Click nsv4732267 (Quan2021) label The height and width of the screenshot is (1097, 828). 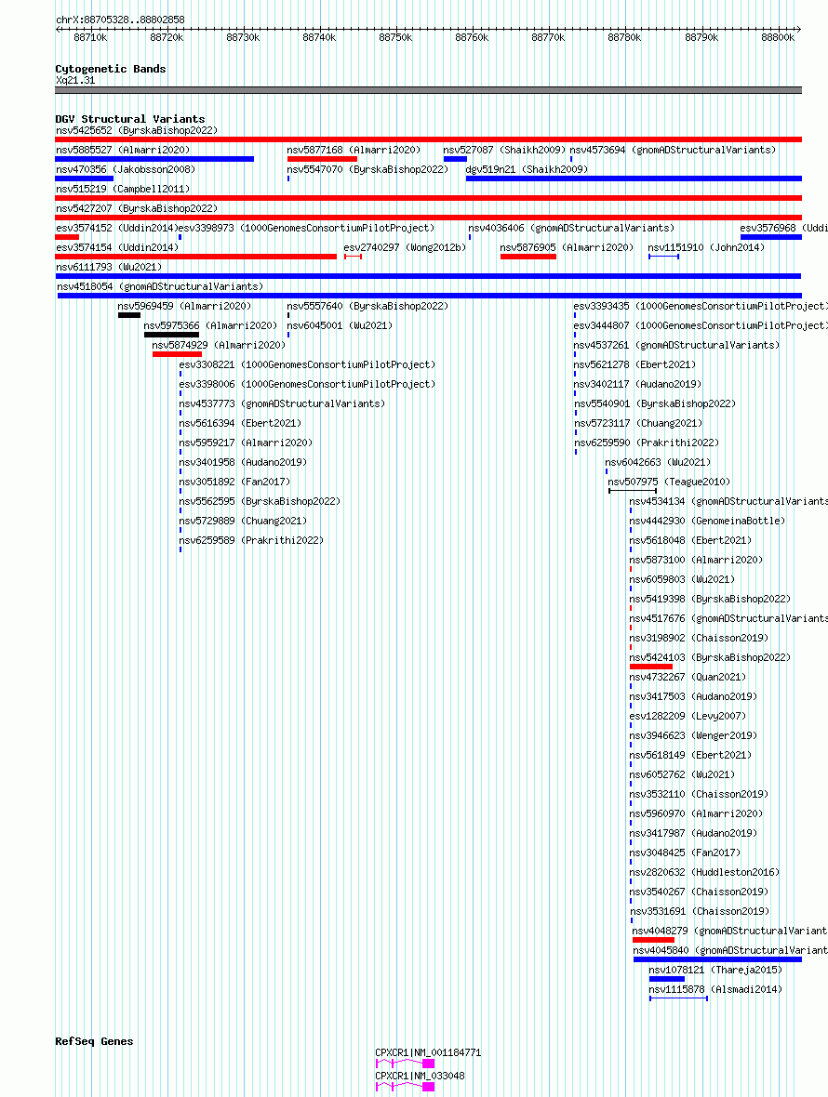pos(688,679)
